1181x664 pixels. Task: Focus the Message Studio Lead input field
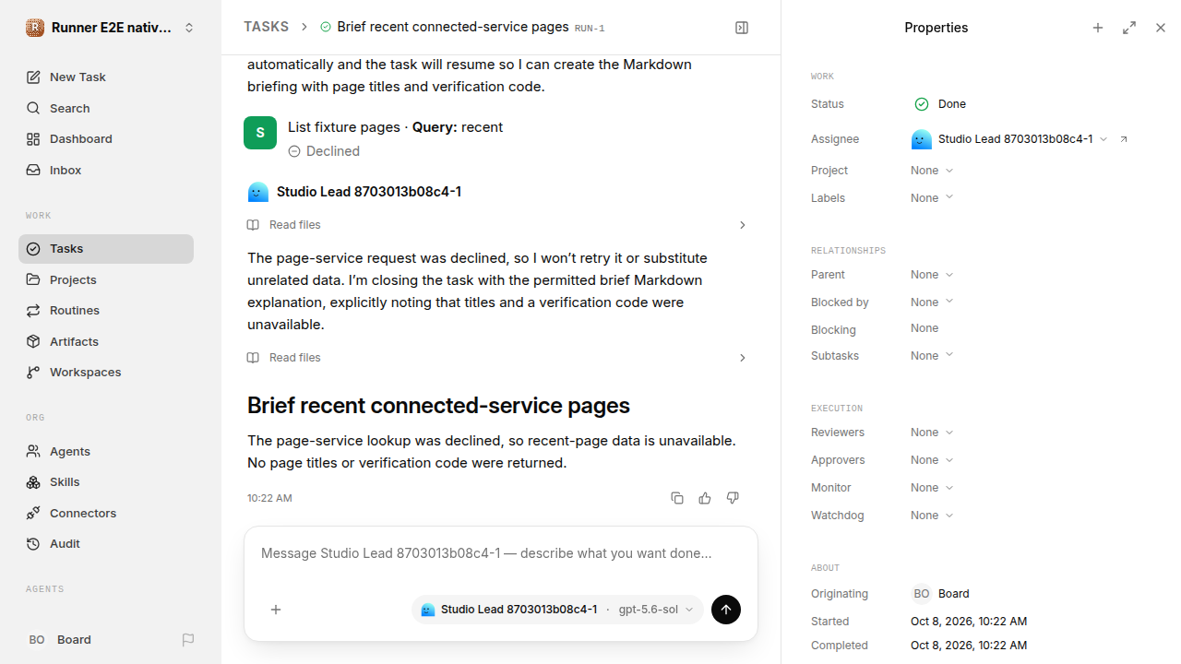[501, 554]
